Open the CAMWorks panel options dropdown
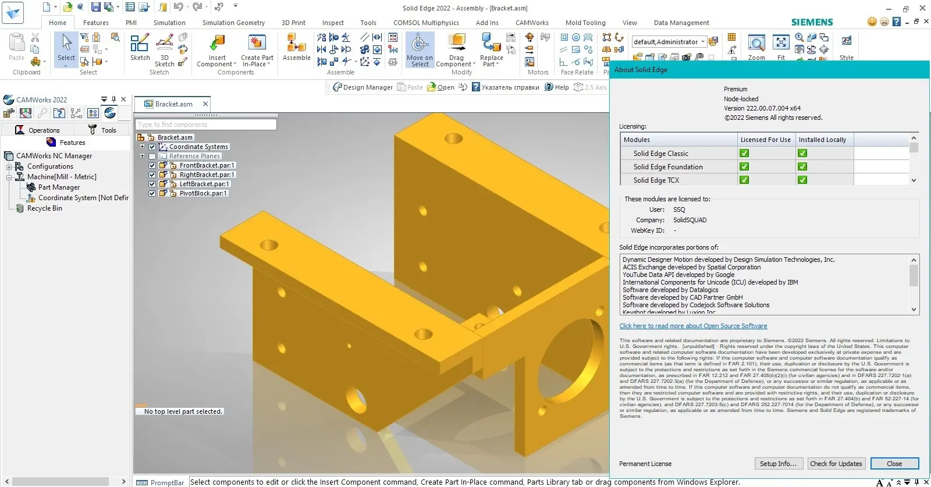Viewport: 931px width, 487px height. click(104, 99)
